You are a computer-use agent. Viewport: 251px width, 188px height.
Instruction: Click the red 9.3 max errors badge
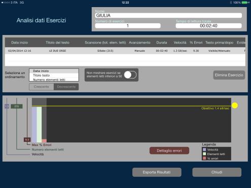[x=27, y=140]
